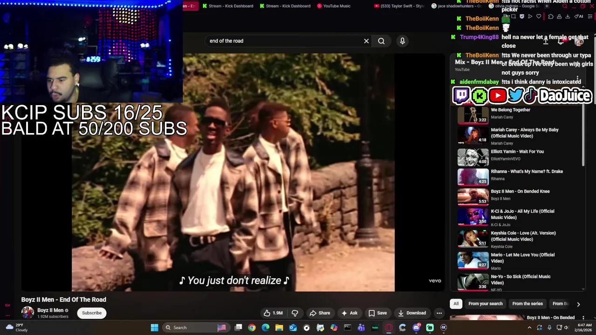
Task: Launch Google Chrome from the taskbar
Action: pos(252,328)
